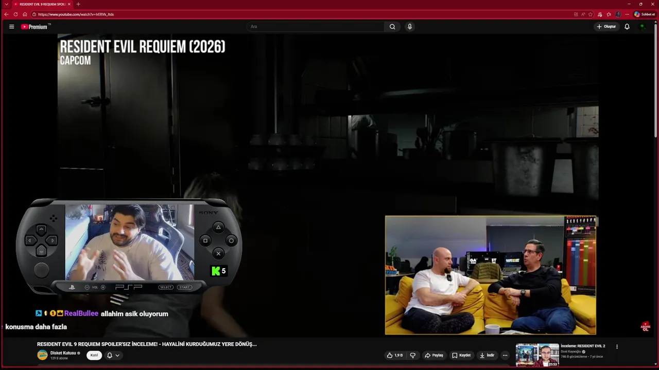Start voice search with the microphone icon

410,27
